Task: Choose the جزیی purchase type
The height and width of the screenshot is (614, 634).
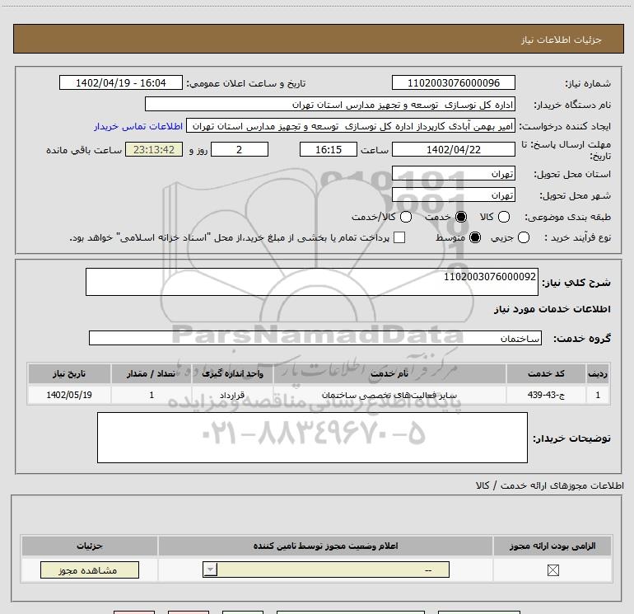Action: 523,237
